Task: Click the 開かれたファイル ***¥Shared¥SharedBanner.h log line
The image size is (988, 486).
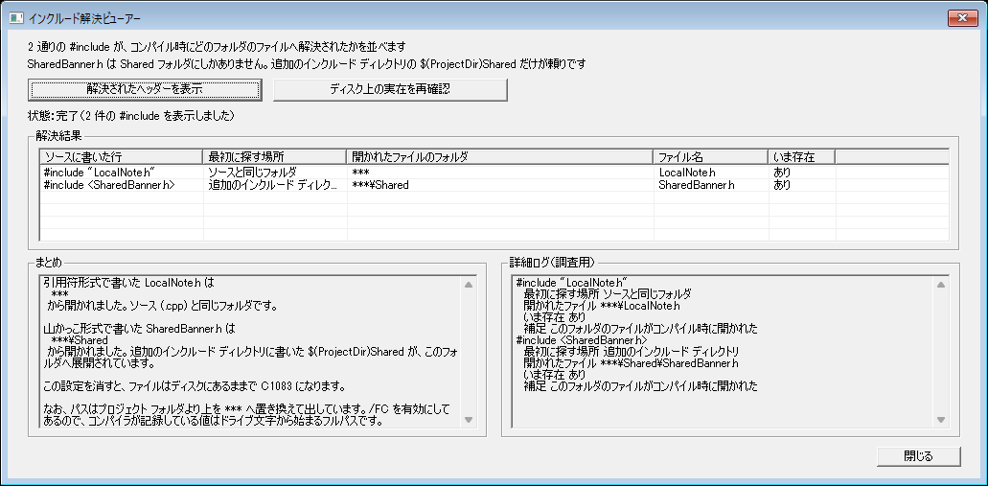Action: [x=631, y=363]
